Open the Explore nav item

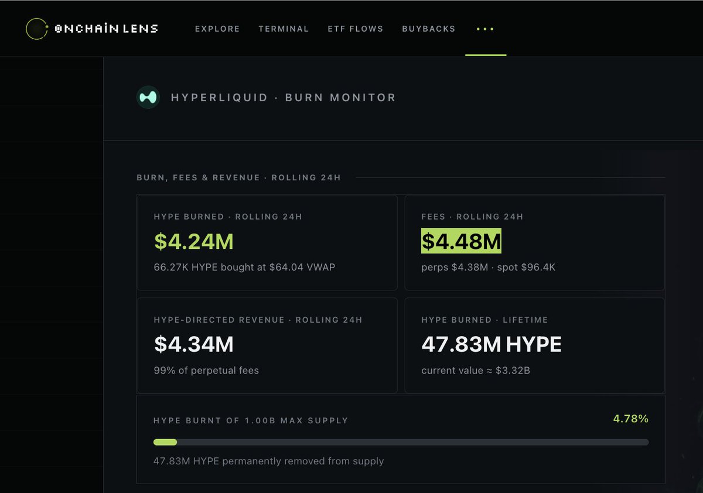(217, 29)
